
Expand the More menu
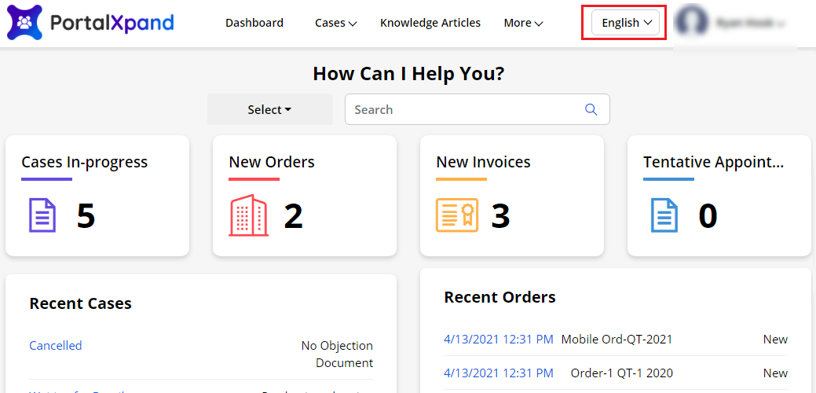tap(523, 23)
